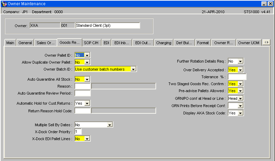Viewport: 275px width, 161px height.
Task: Select the Format tab
Action: coord(203,43)
